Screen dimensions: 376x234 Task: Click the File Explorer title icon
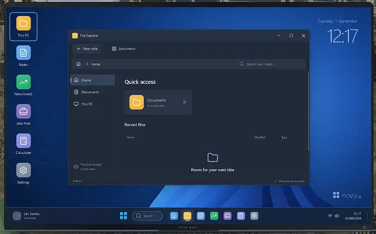pos(75,35)
